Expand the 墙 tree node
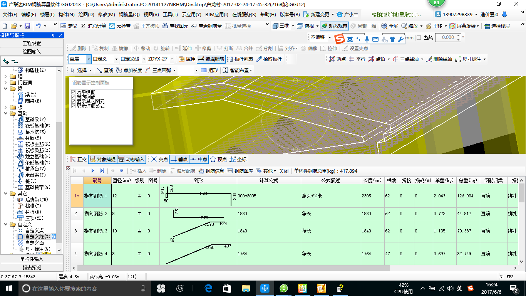This screenshot has width=526, height=296. tap(5, 76)
